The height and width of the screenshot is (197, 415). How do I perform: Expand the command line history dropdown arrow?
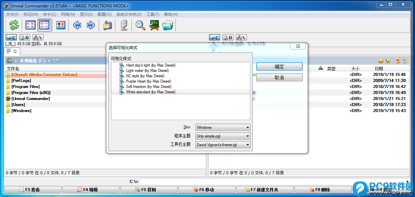click(x=407, y=182)
